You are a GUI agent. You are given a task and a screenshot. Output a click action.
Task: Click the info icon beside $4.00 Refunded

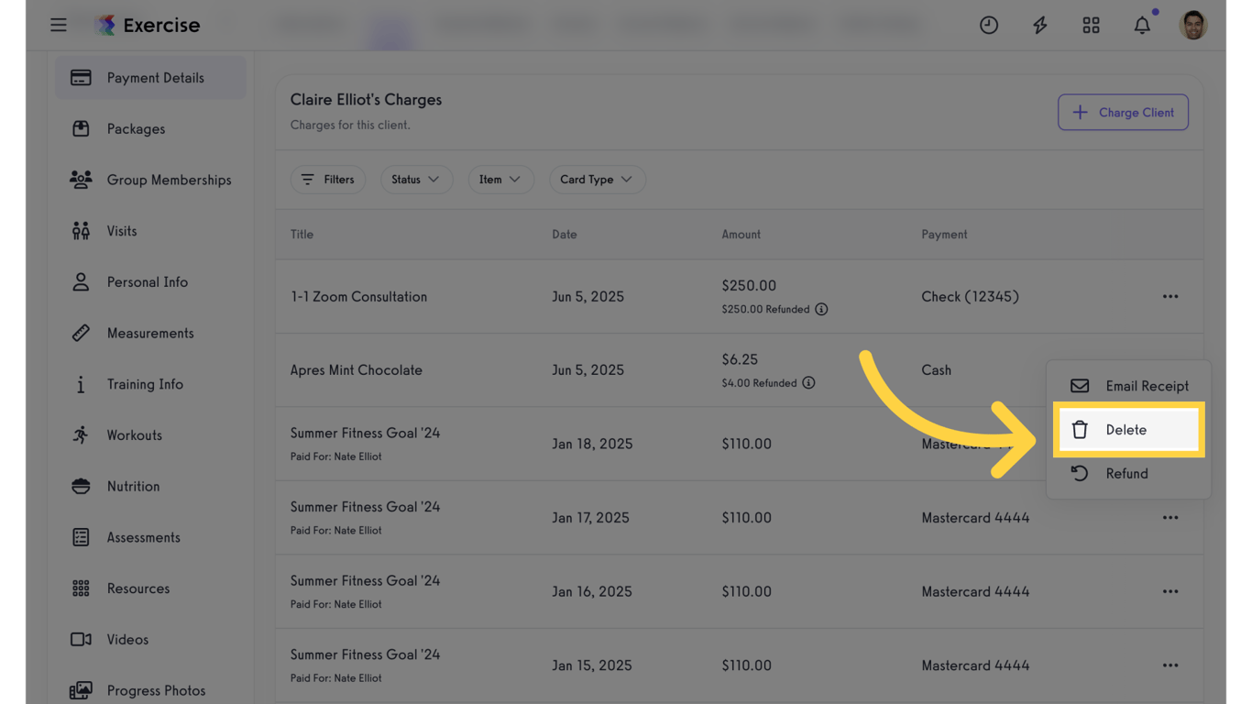tap(808, 383)
